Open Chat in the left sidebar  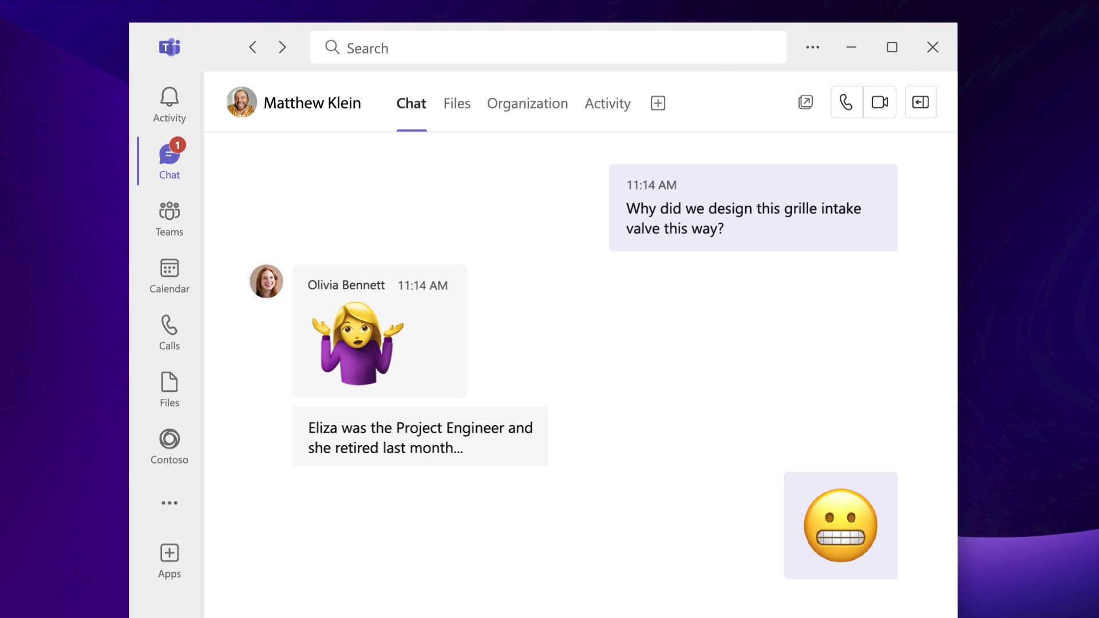(x=169, y=161)
